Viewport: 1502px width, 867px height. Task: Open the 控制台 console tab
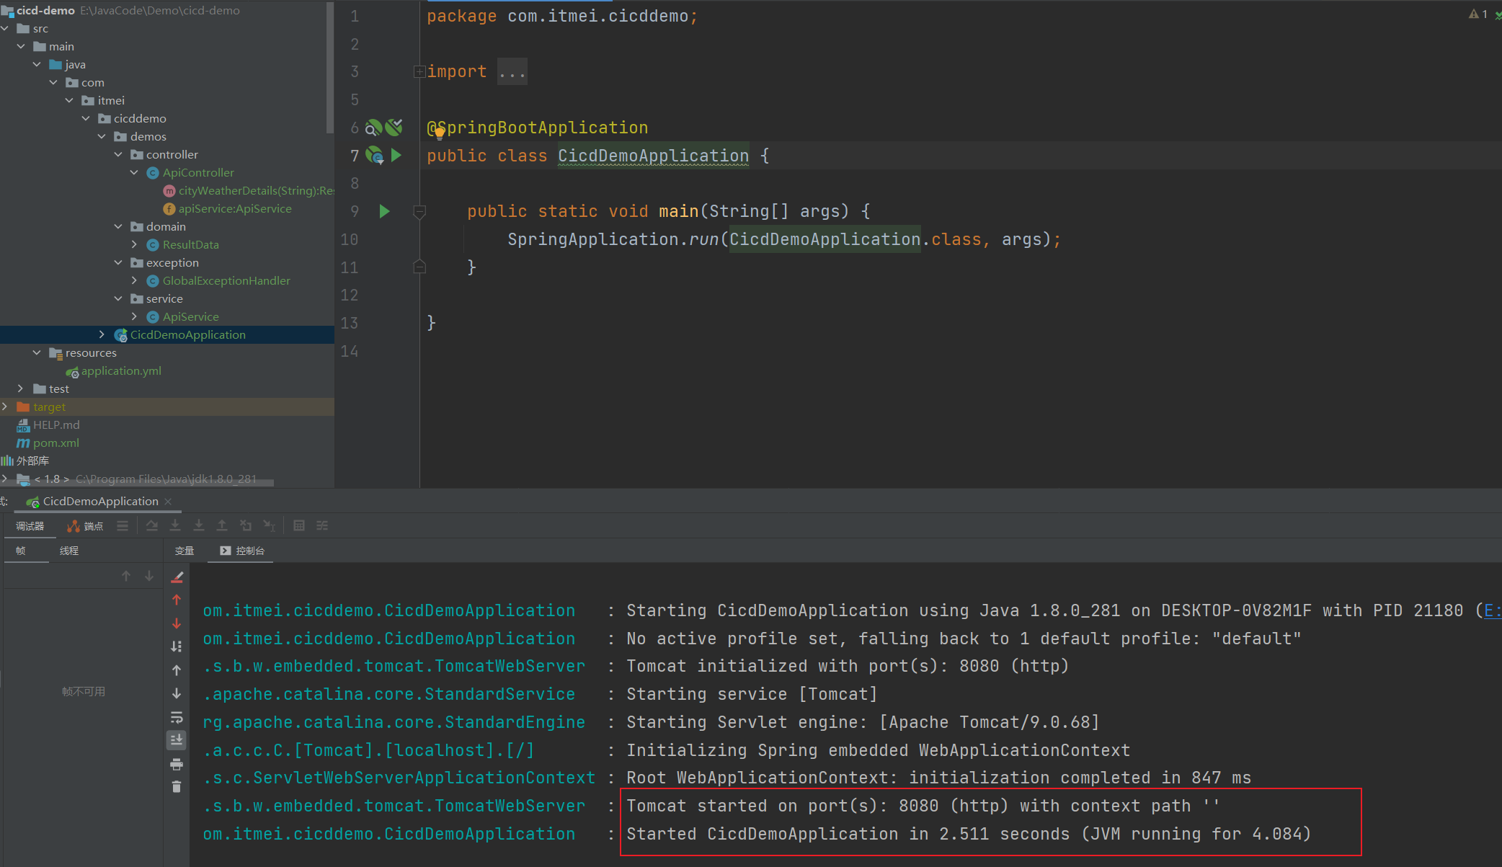(x=242, y=551)
